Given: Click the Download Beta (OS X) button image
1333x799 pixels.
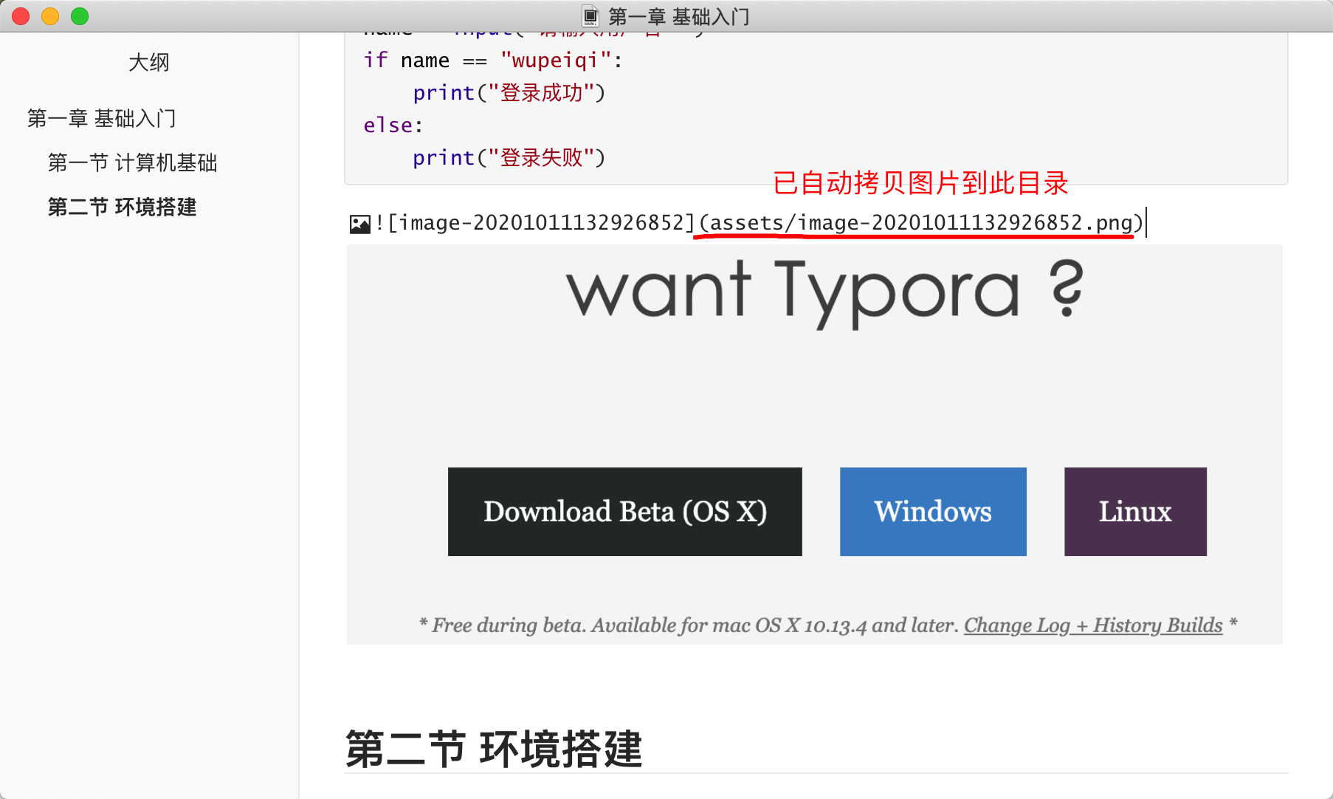Looking at the screenshot, I should [624, 512].
